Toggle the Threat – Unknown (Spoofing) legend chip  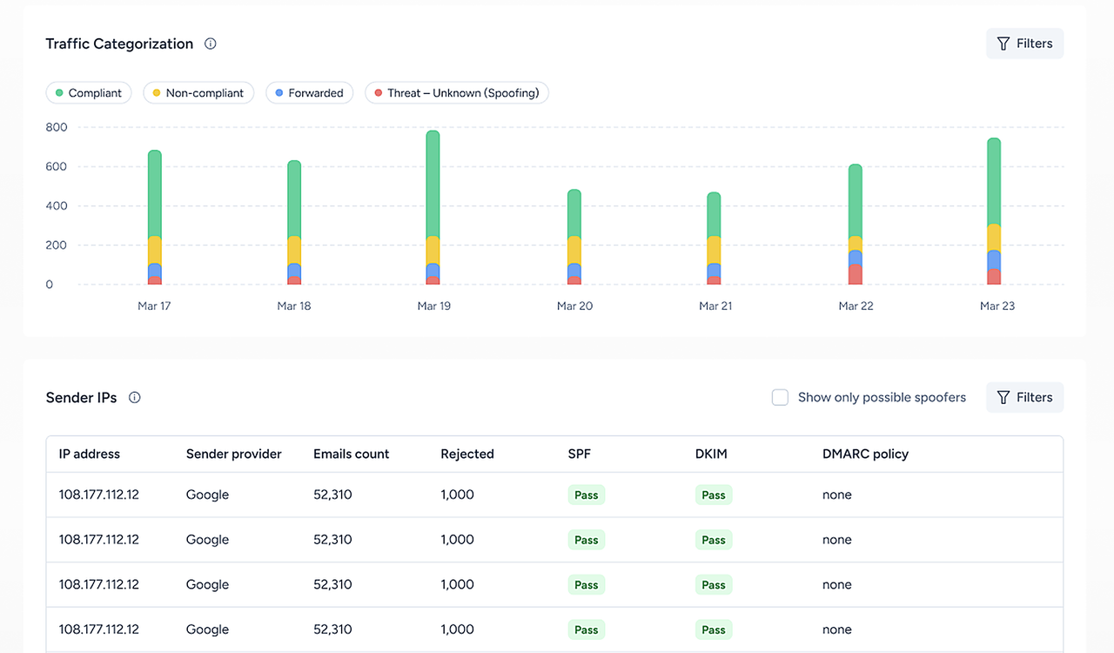pos(456,93)
